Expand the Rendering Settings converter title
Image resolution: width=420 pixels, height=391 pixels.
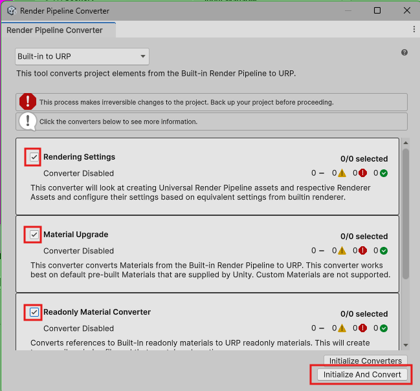tap(80, 156)
